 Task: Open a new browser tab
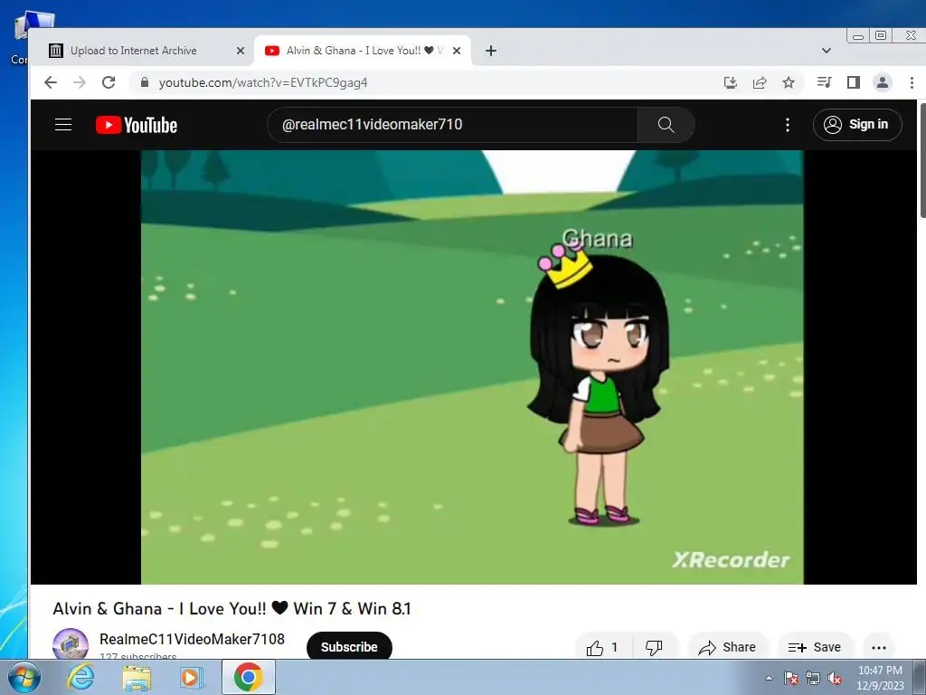[491, 51]
